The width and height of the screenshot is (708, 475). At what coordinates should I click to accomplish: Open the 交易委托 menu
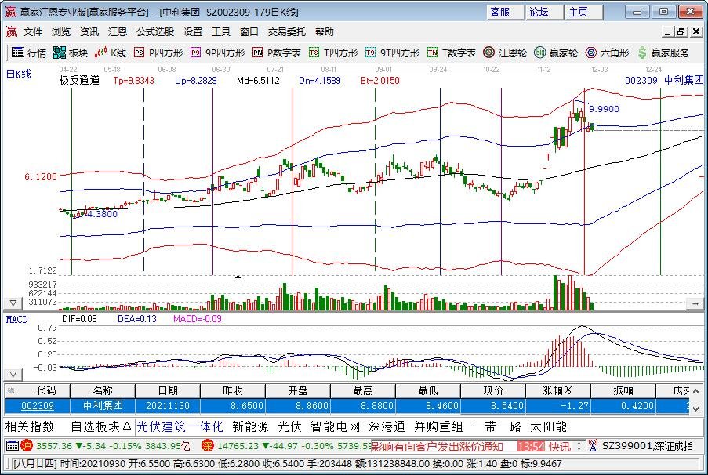pos(287,31)
